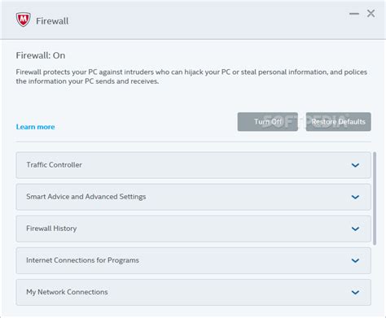386x318 pixels.
Task: Open the Learn more link
Action: coord(35,127)
